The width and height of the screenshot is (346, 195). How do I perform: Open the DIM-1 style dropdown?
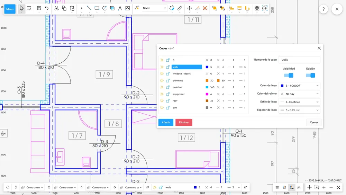tap(154, 8)
